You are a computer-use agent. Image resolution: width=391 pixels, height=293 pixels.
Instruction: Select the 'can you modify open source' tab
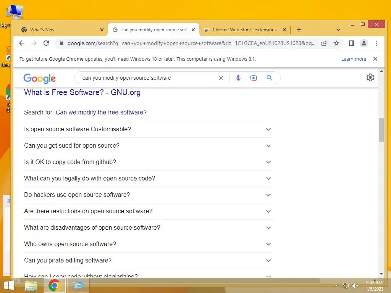click(153, 30)
